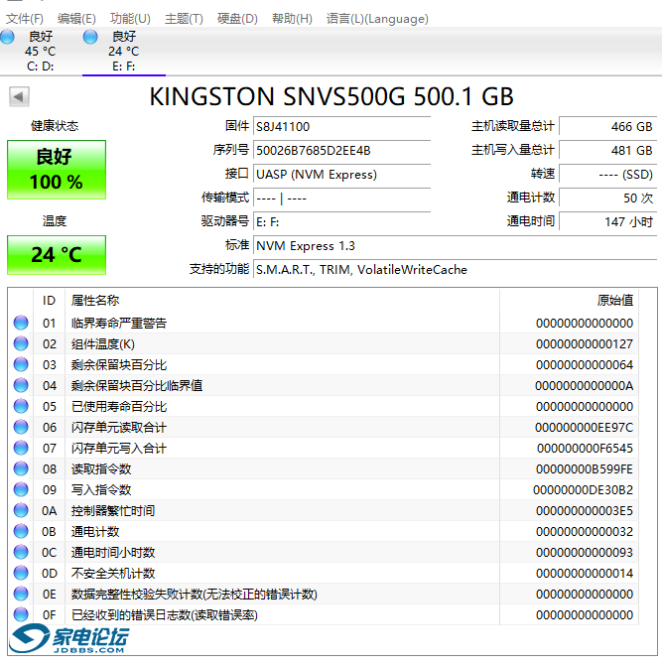
Task: Click the firmware field S8J41100
Action: (341, 127)
